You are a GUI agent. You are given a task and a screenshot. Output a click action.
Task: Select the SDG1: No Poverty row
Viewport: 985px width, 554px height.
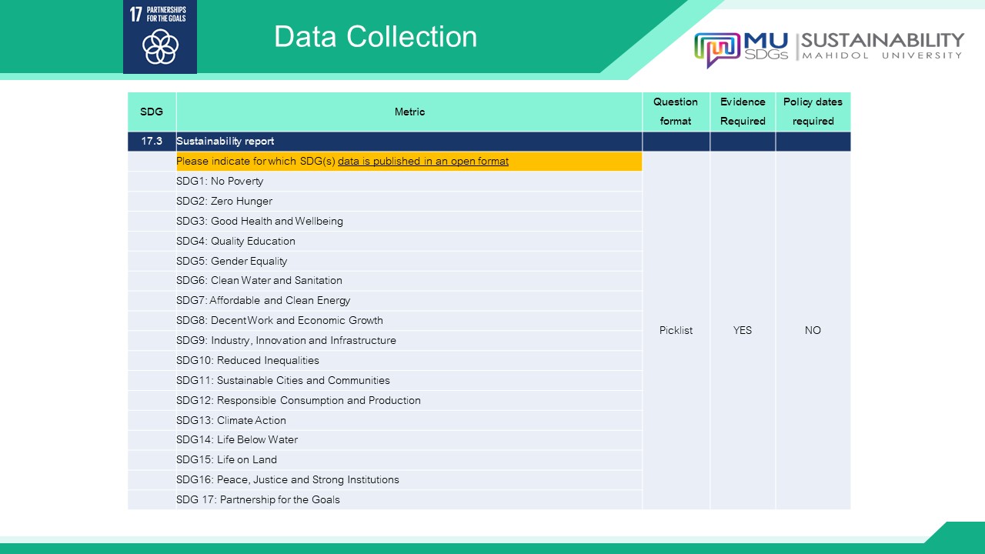point(220,182)
